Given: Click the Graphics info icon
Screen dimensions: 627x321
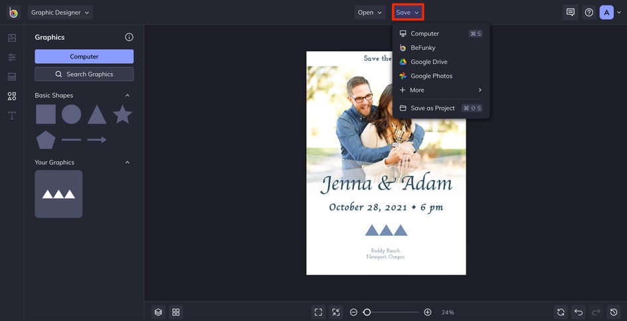Looking at the screenshot, I should [130, 37].
